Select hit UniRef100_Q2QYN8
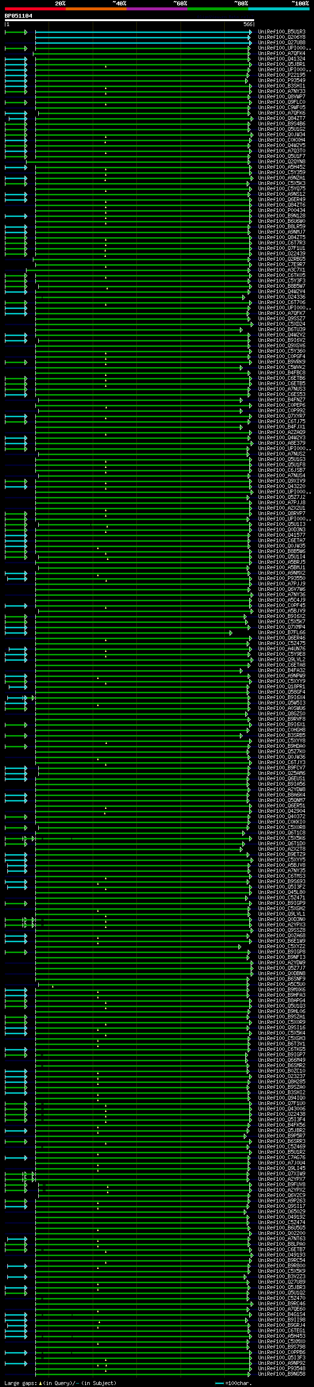 point(282,161)
